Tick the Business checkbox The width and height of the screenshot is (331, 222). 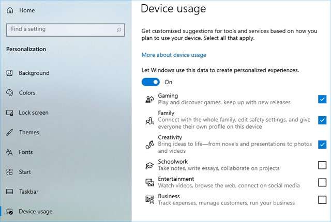pyautogui.click(x=322, y=200)
